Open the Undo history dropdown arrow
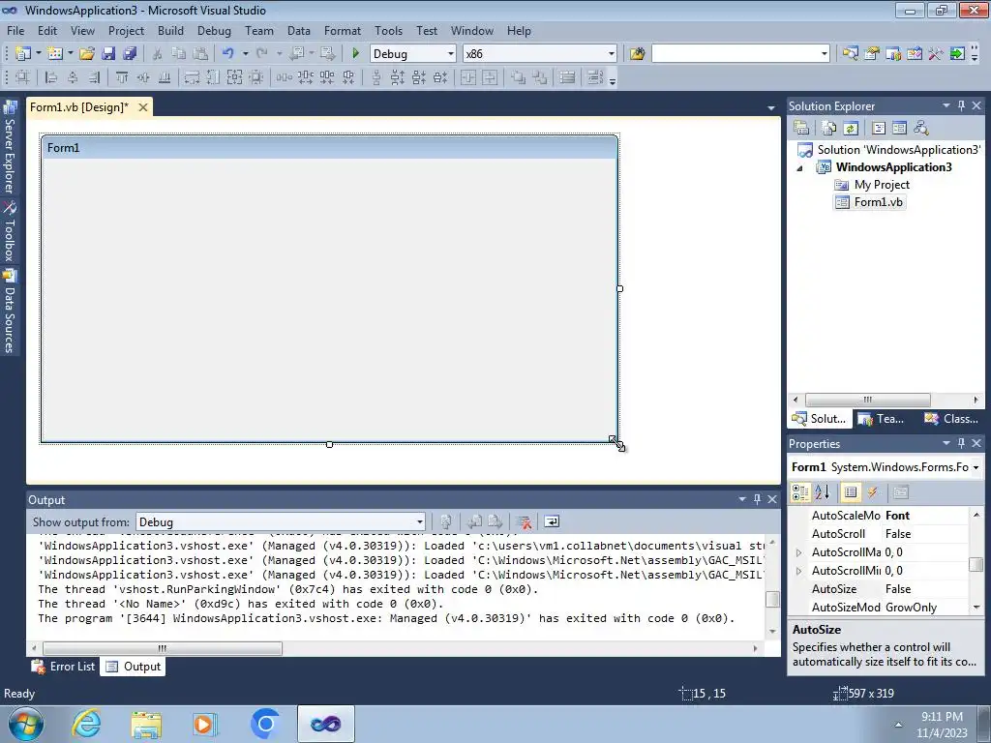Image resolution: width=991 pixels, height=743 pixels. (245, 54)
